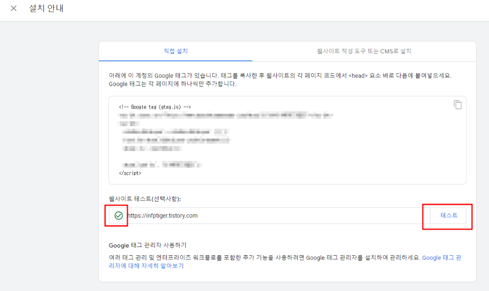Switch to the 직접 설치 tab
Screen dimensions: 489x291
pyautogui.click(x=176, y=51)
